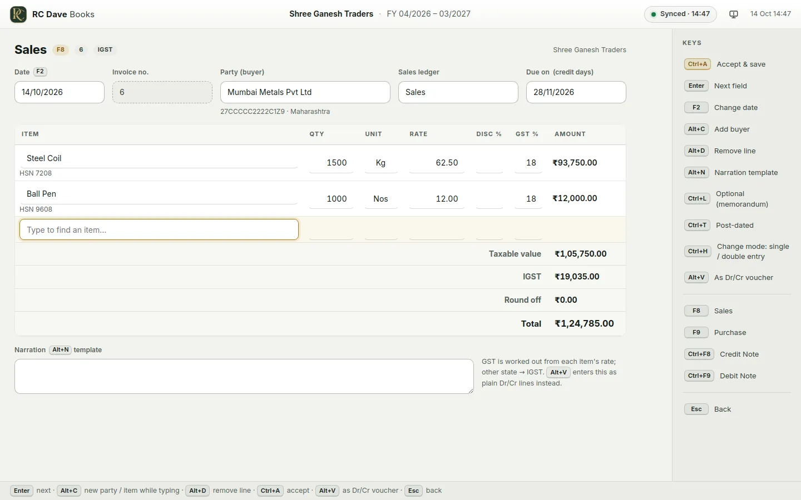The image size is (801, 500).
Task: Click Ball Pen unit Nos field
Action: coord(381,199)
